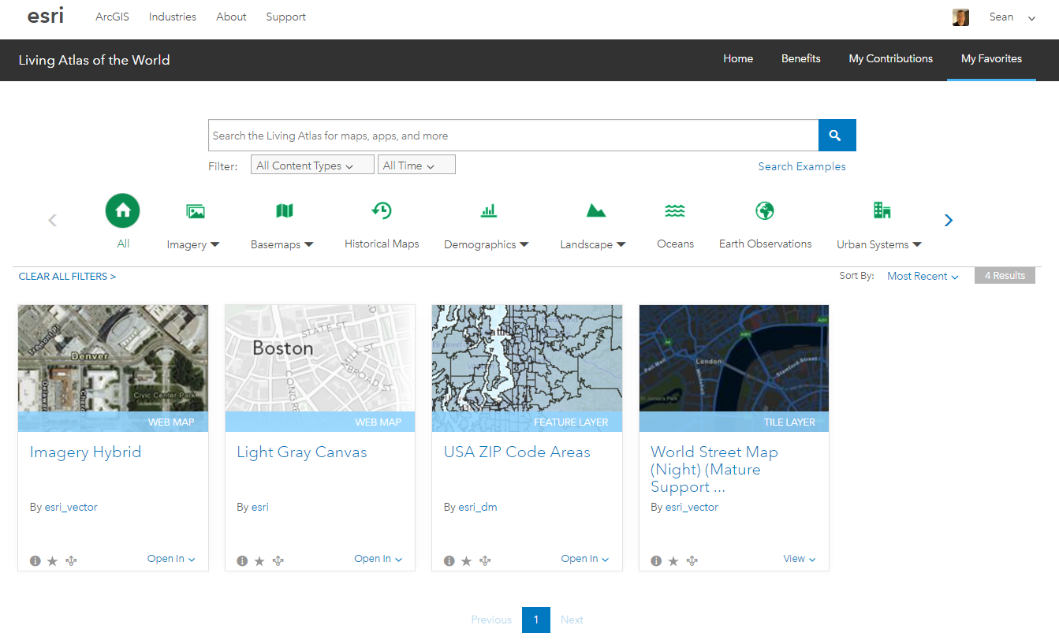Visit esri_dm author profile link
This screenshot has height=640, width=1059.
pyautogui.click(x=478, y=508)
